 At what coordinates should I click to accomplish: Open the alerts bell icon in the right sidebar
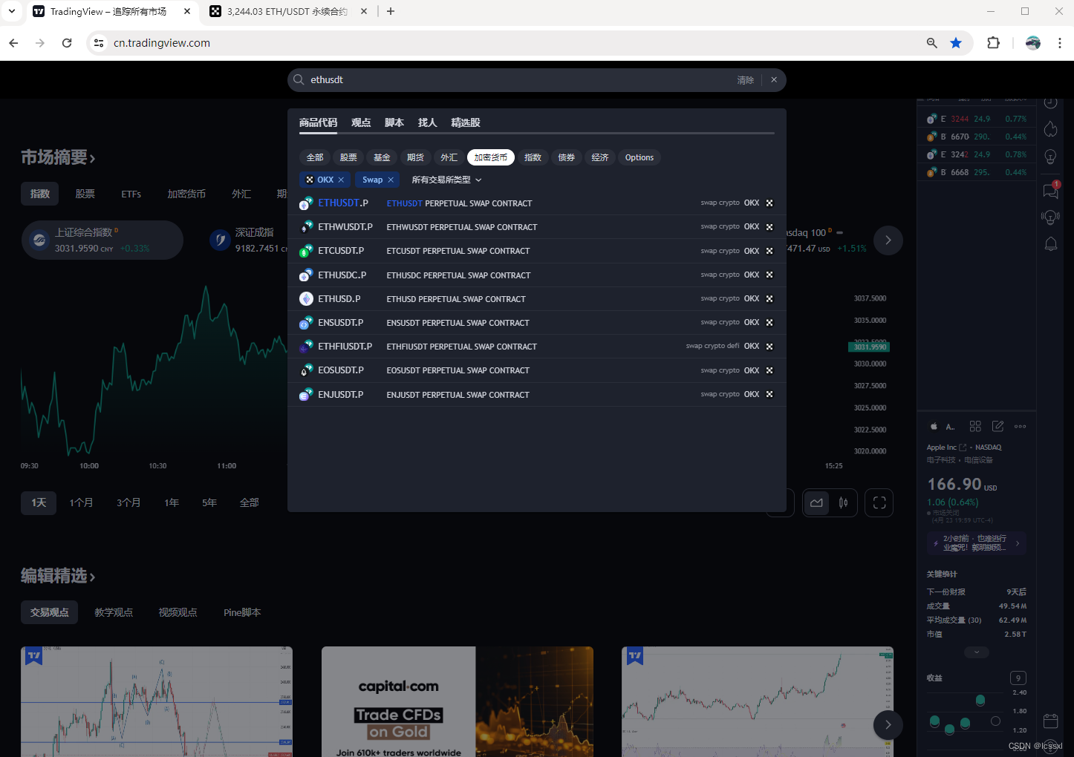[x=1050, y=243]
